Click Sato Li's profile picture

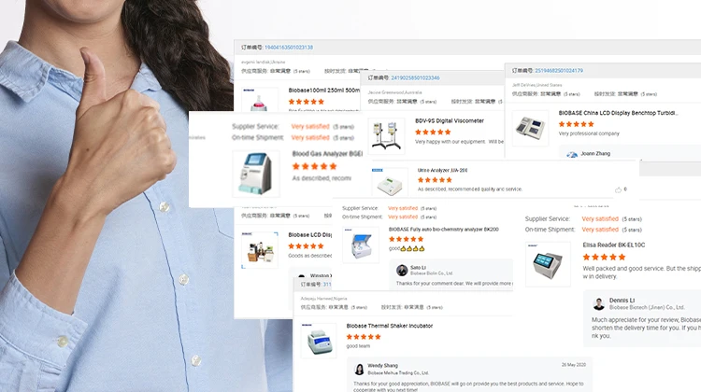[x=402, y=270]
